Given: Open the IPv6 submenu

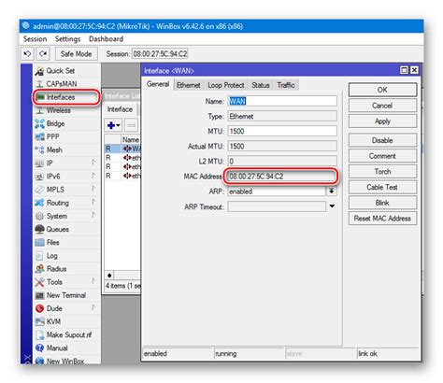Looking at the screenshot, I should [x=66, y=177].
